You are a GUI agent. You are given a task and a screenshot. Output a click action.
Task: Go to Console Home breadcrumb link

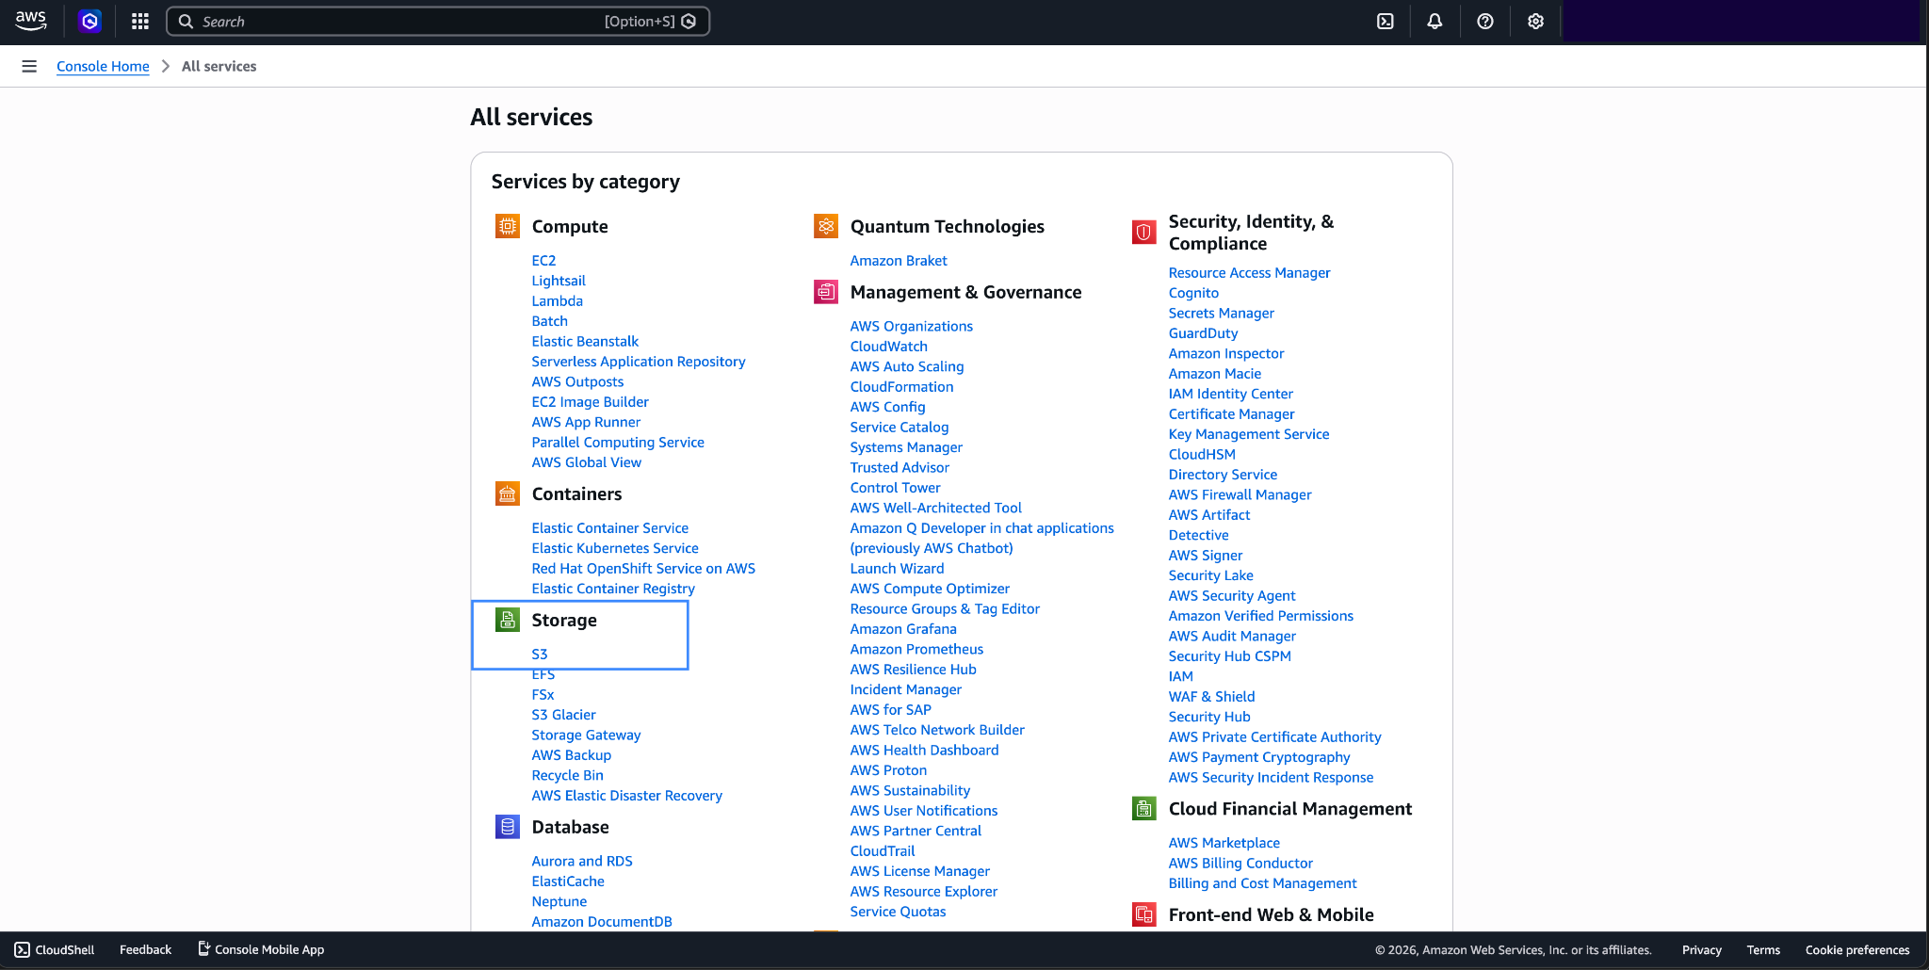(103, 66)
